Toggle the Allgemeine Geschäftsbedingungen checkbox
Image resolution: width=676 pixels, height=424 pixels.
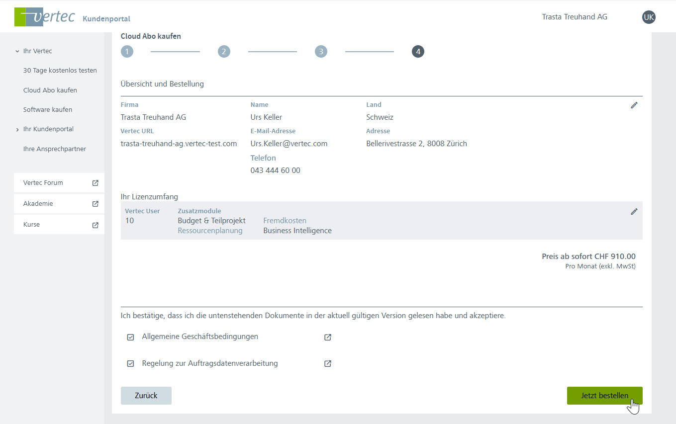point(131,337)
